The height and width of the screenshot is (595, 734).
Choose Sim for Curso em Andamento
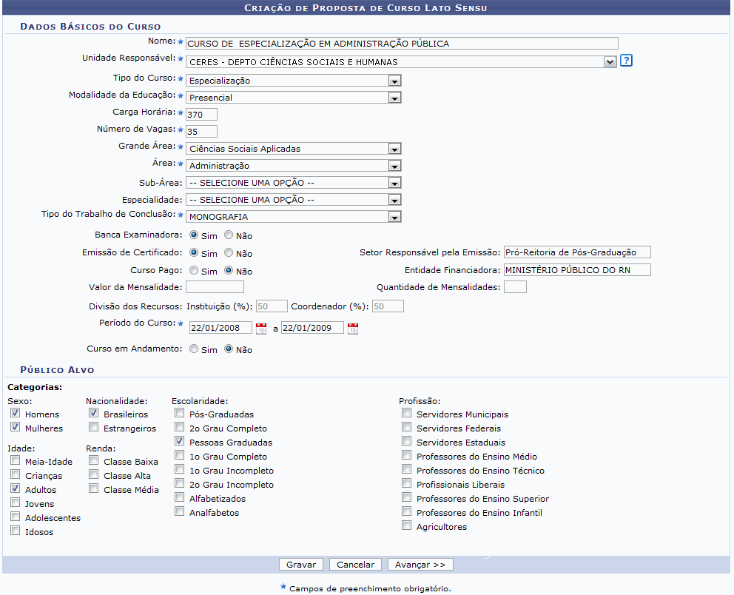(x=194, y=349)
